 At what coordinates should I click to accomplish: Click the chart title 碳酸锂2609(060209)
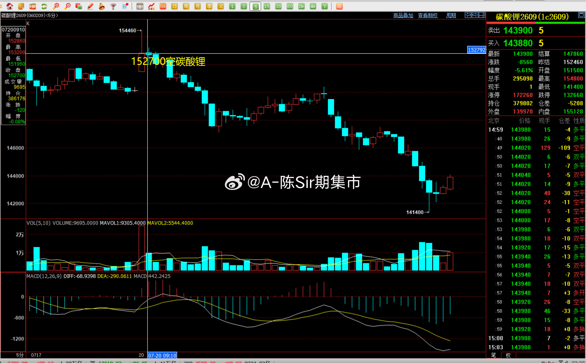point(23,15)
